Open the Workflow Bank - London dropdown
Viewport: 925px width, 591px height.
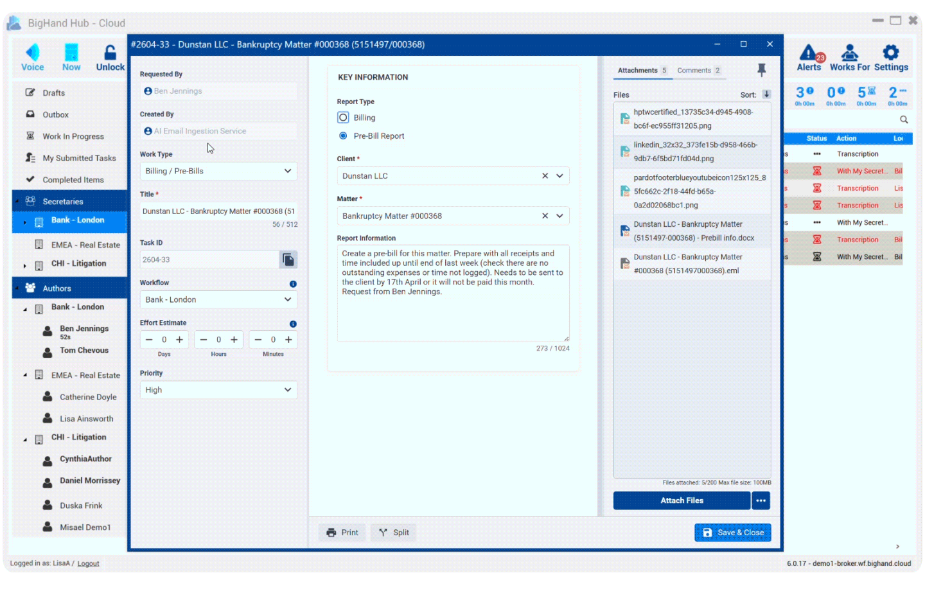point(218,300)
